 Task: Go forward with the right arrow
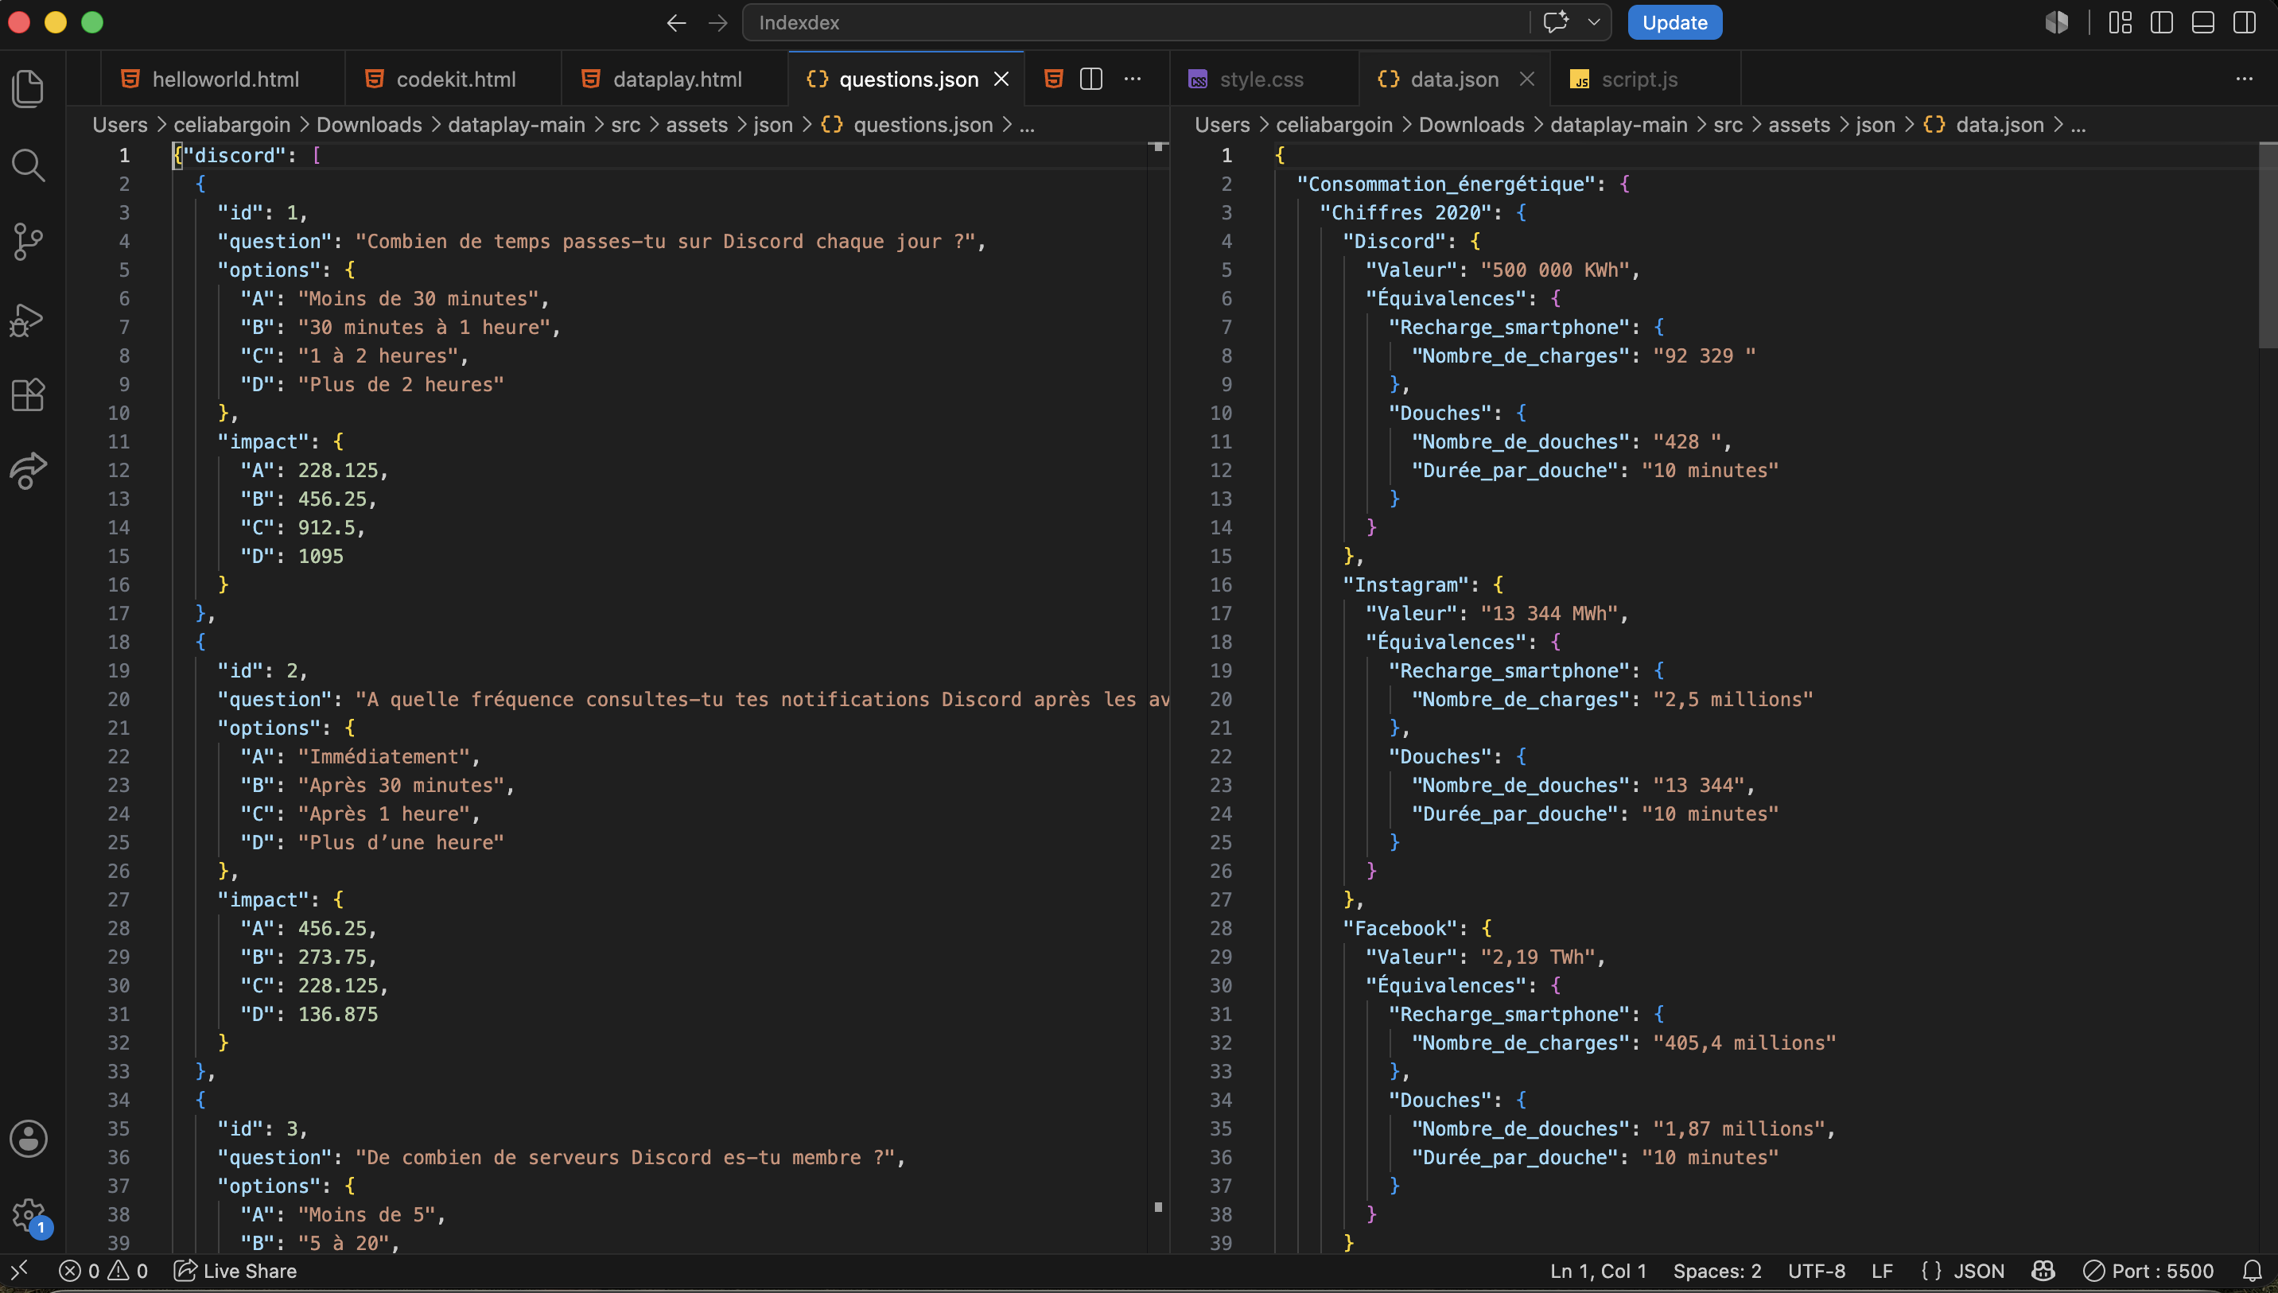(x=717, y=23)
